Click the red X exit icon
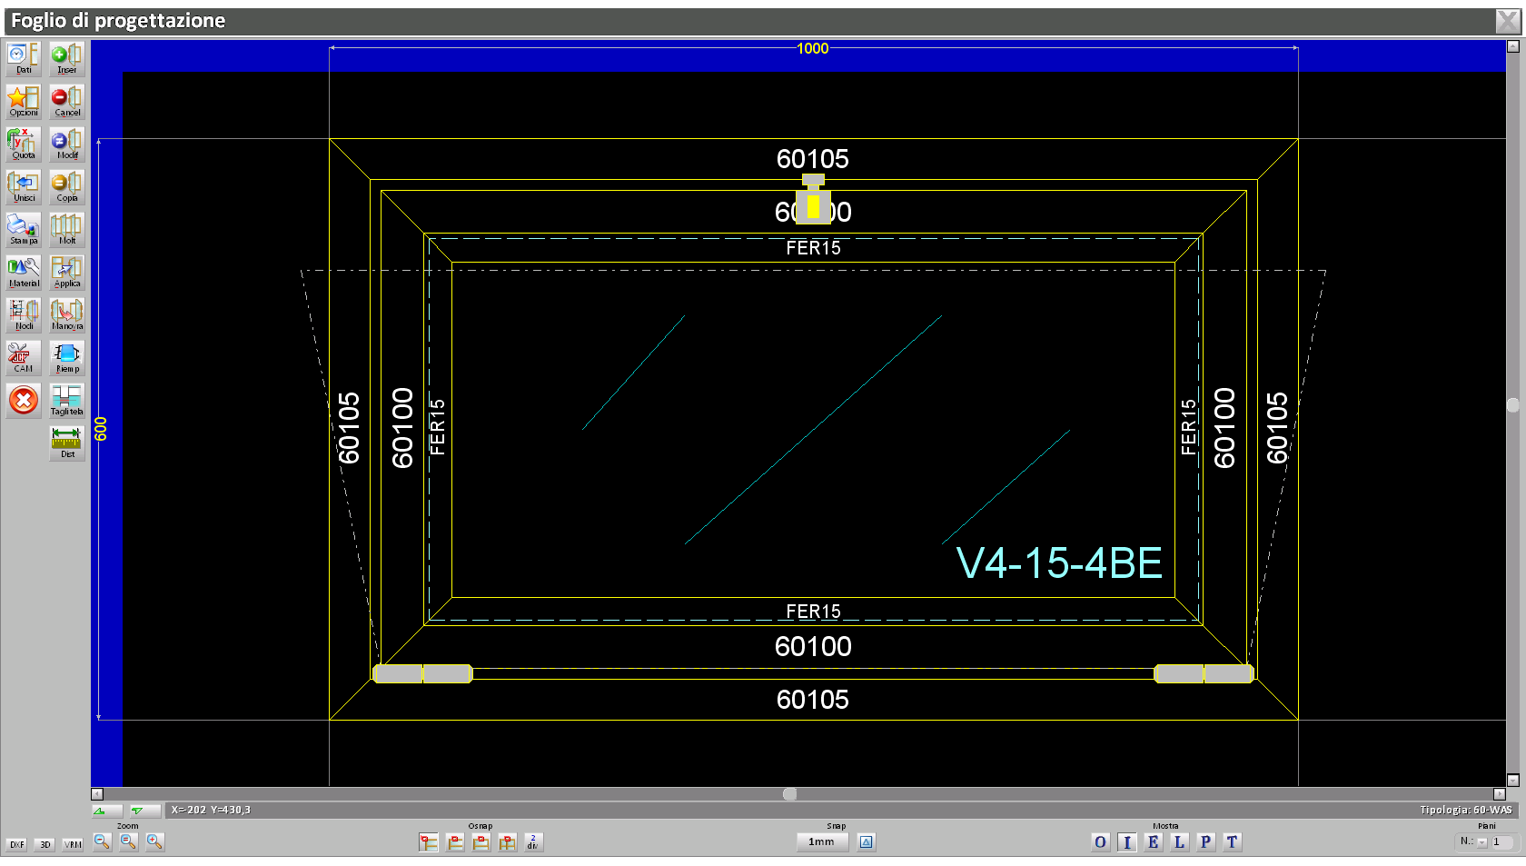Viewport: 1526px width, 866px height. coord(24,400)
